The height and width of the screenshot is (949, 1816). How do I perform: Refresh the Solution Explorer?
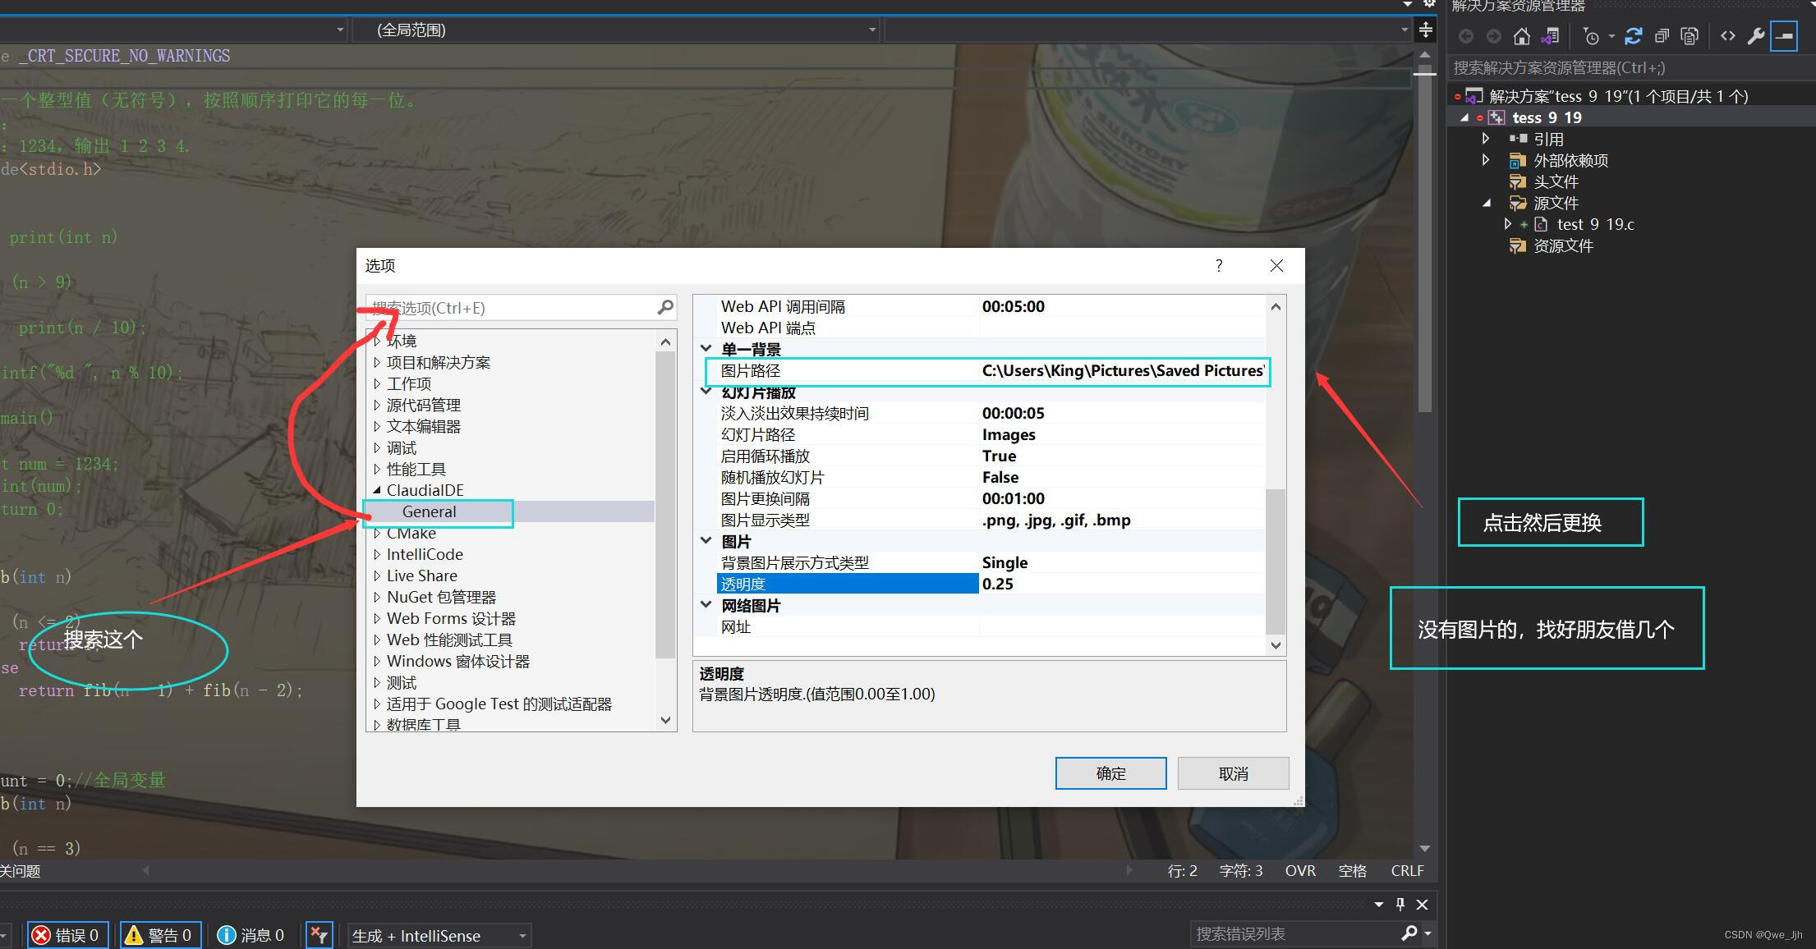1634,35
